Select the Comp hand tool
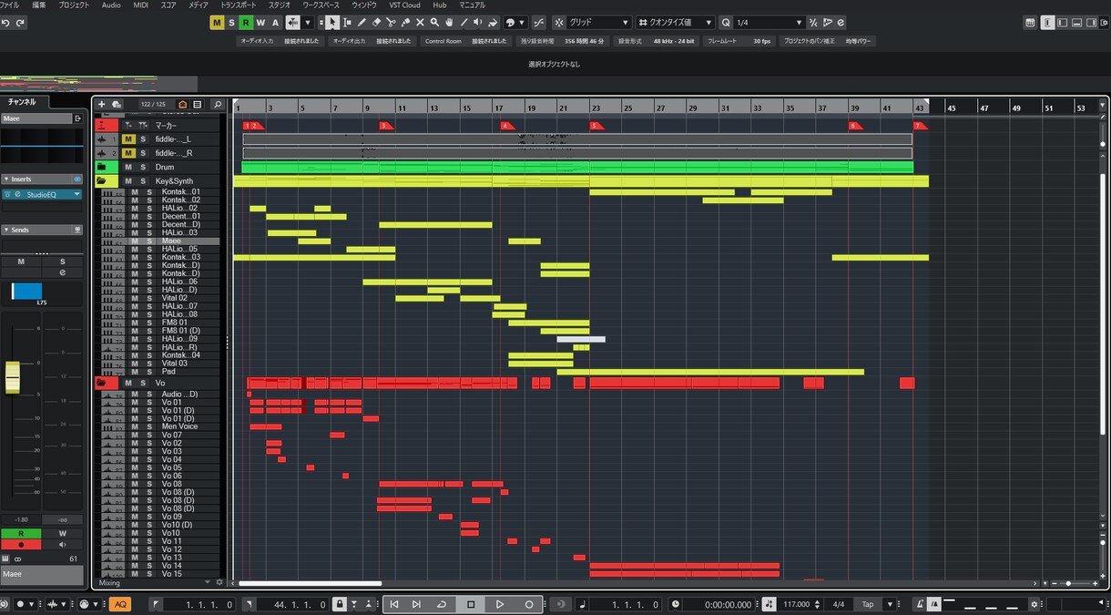This screenshot has height=615, width=1111. tap(449, 22)
